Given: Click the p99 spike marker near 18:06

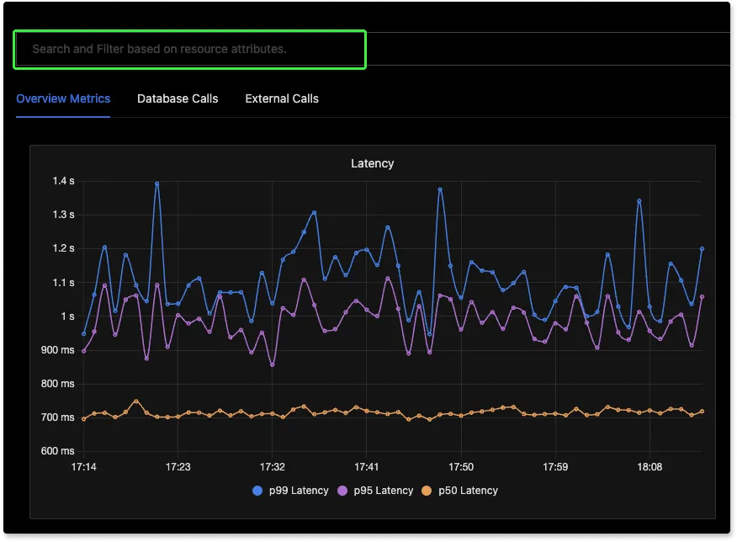Looking at the screenshot, I should point(638,200).
